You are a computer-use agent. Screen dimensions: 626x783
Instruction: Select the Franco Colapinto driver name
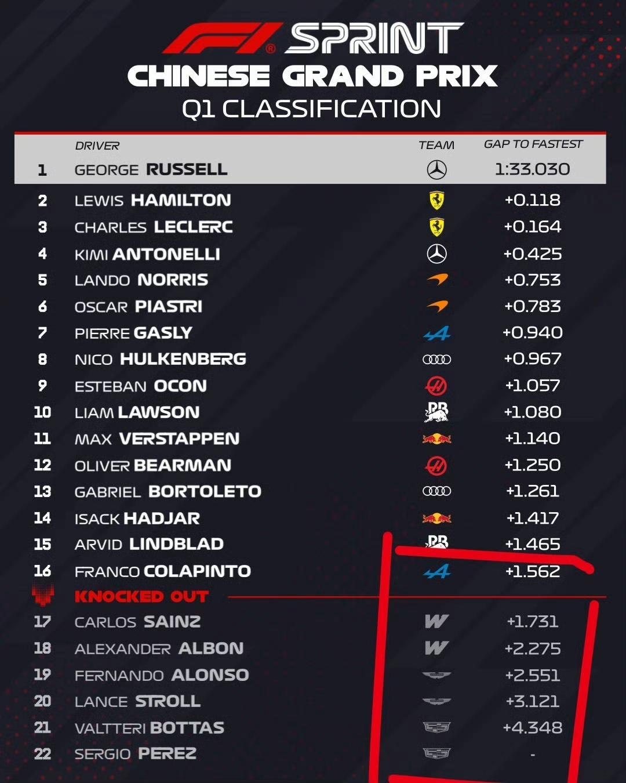point(162,571)
